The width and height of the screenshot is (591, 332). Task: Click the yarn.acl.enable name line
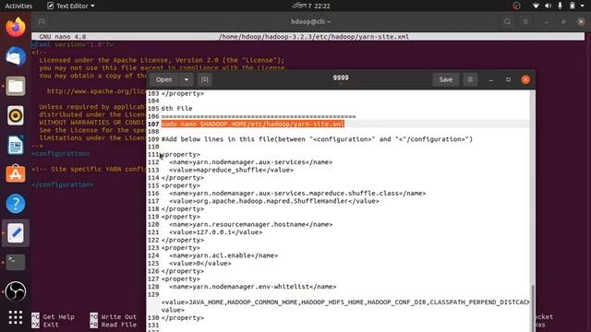pos(223,255)
